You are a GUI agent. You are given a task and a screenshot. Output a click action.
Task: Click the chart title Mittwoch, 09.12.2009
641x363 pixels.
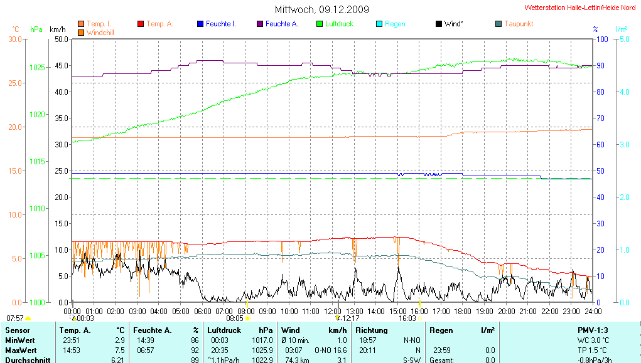[321, 9]
